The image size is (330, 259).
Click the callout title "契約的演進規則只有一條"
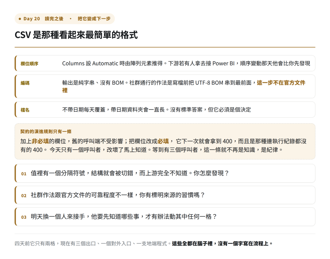[46, 132]
